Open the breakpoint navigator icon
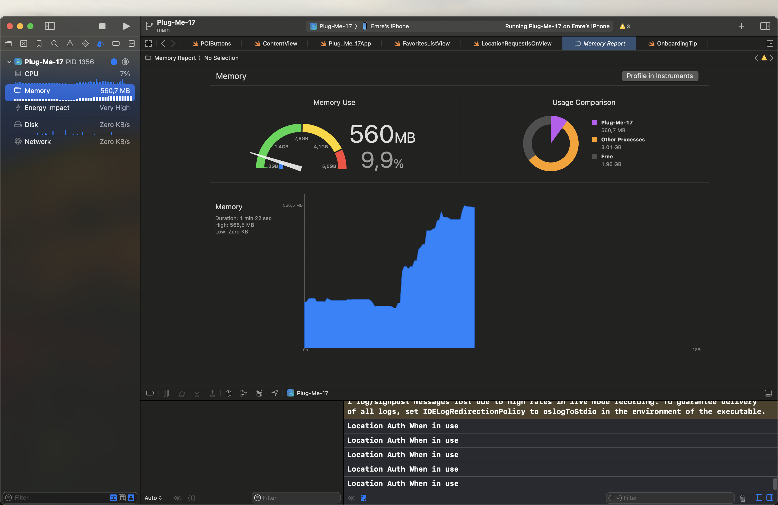This screenshot has height=505, width=778. coord(116,43)
